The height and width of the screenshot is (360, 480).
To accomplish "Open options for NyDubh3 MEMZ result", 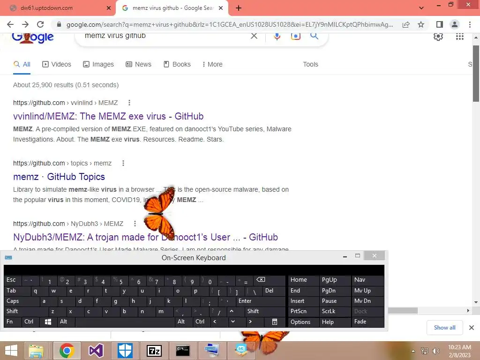I will pos(135,224).
